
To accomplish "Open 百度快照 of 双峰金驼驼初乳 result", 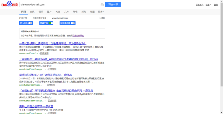I will 52,69.
